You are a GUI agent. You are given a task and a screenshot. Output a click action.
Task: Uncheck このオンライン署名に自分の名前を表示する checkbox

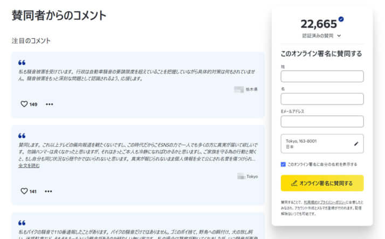[283, 164]
